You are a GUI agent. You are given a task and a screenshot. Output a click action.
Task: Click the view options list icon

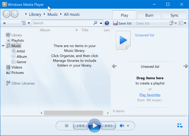tap(23, 23)
